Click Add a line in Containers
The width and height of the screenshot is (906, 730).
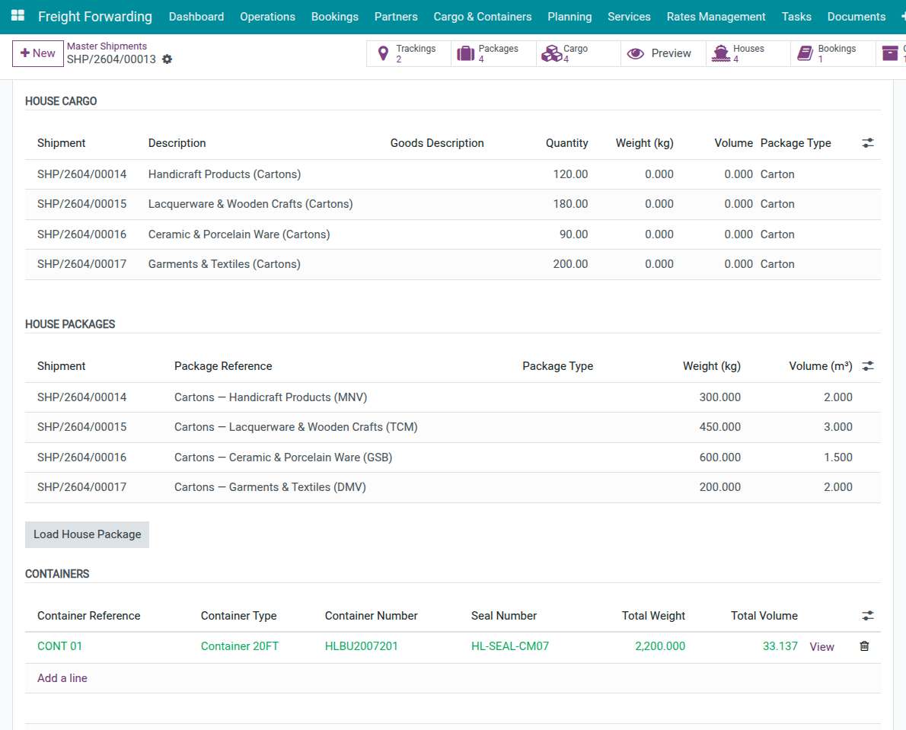point(62,678)
